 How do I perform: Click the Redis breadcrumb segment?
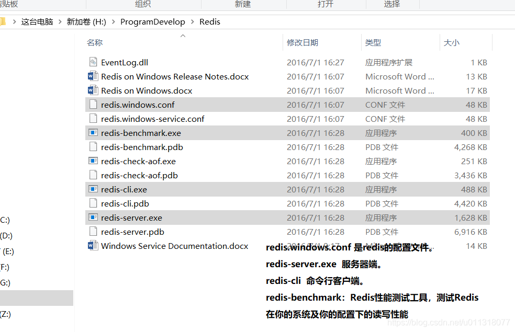point(210,21)
